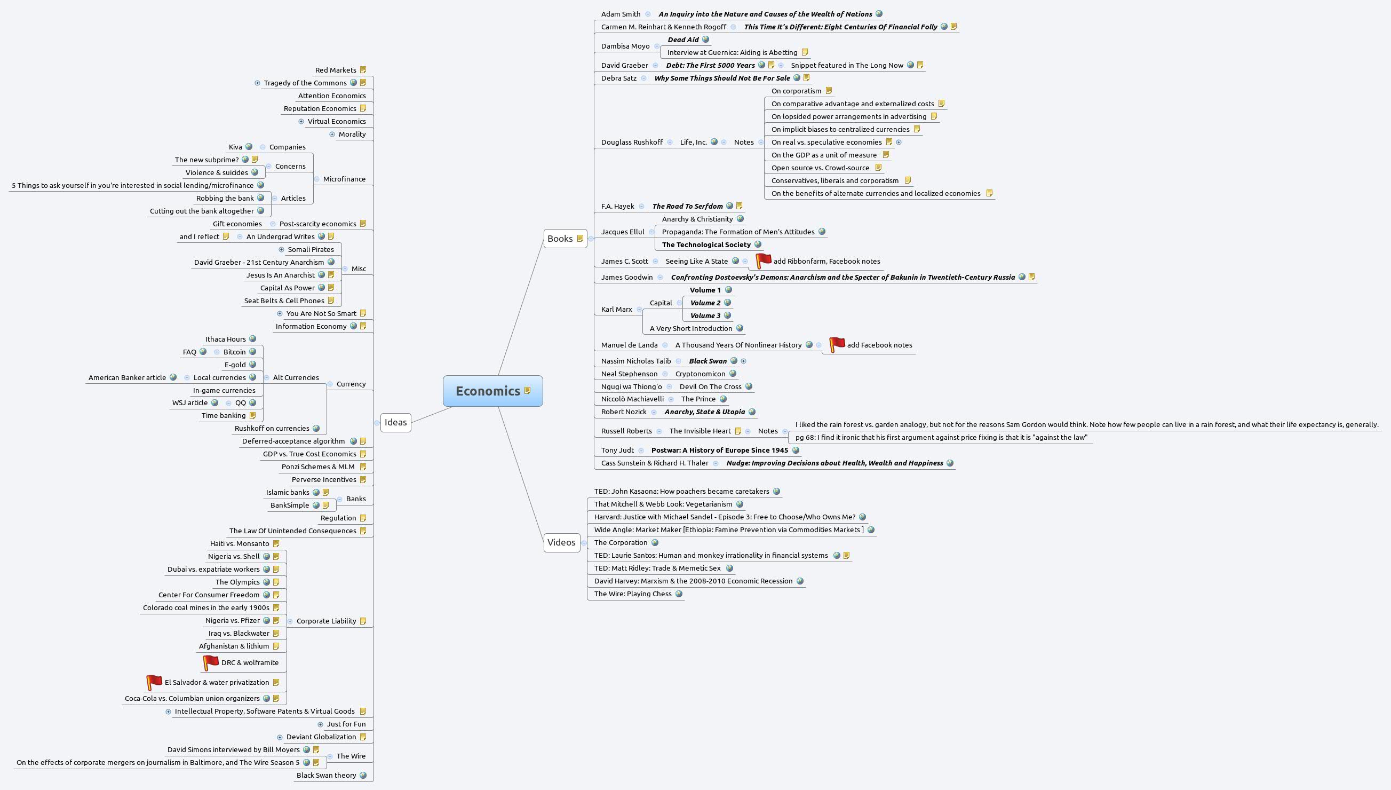Open the notes icon on Red Markets
The height and width of the screenshot is (790, 1391).
click(363, 69)
